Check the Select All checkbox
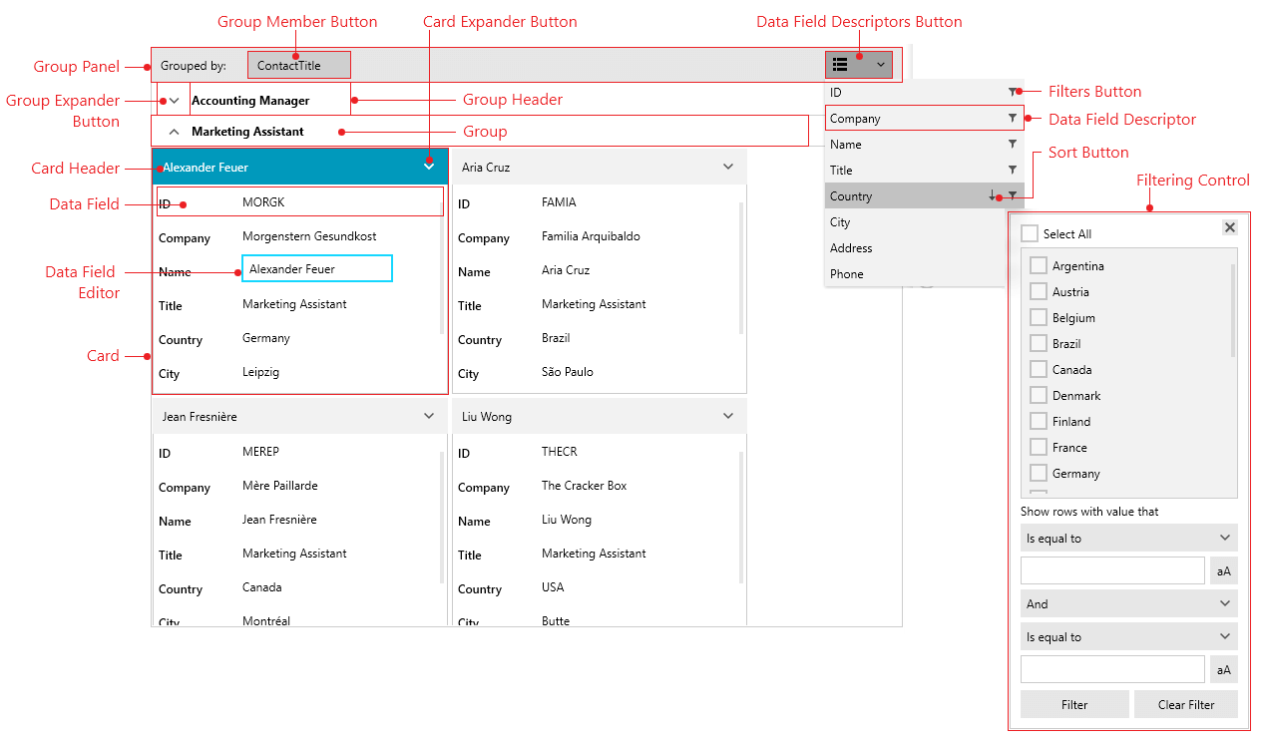Image resolution: width=1263 pixels, height=743 pixels. tap(1029, 231)
